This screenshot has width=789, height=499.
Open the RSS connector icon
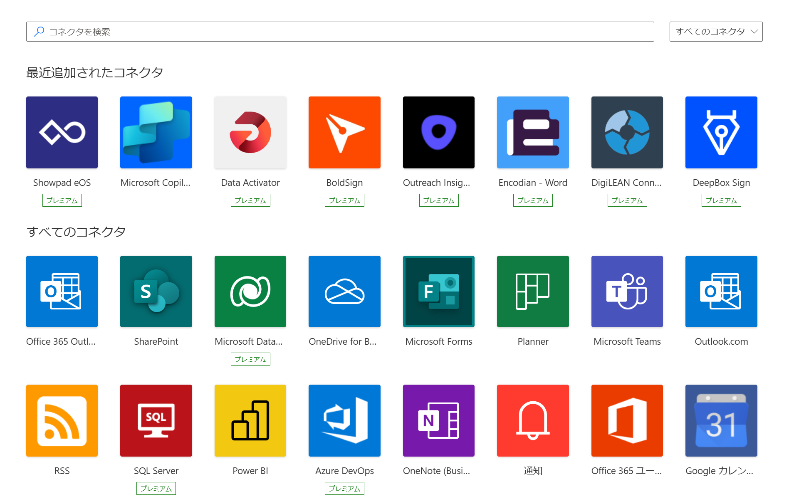(62, 420)
